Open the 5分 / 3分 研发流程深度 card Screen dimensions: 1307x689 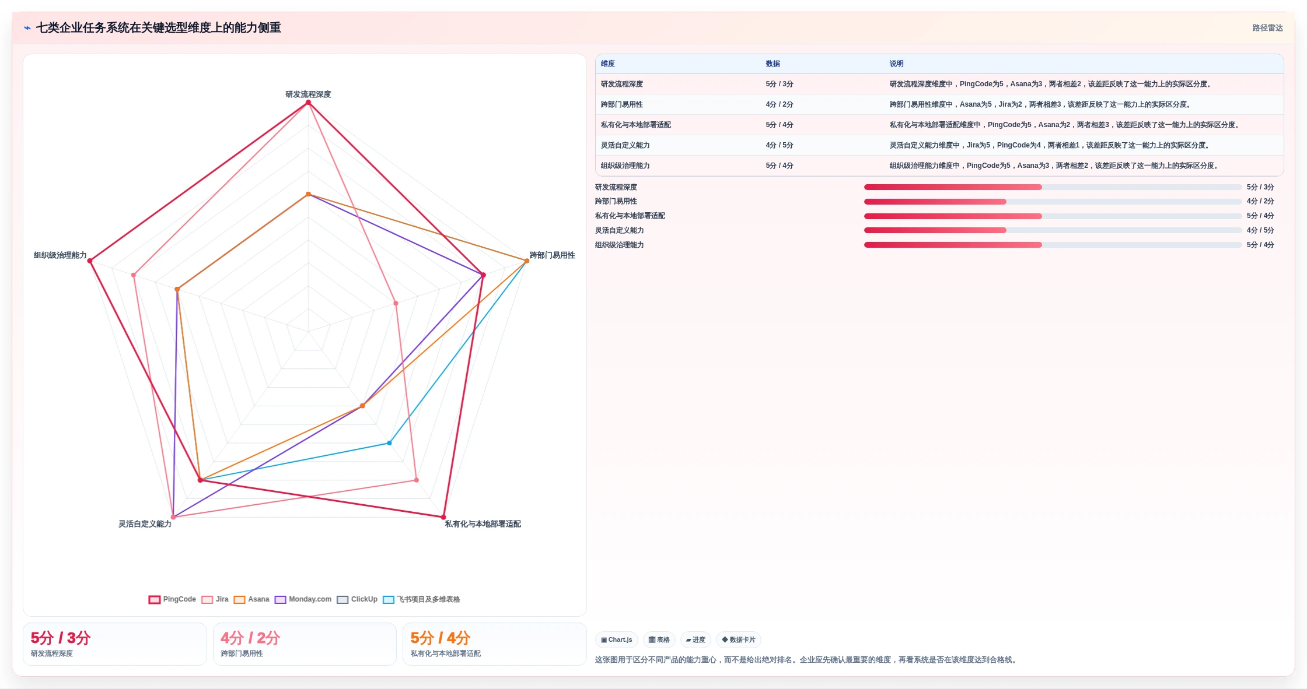(115, 644)
